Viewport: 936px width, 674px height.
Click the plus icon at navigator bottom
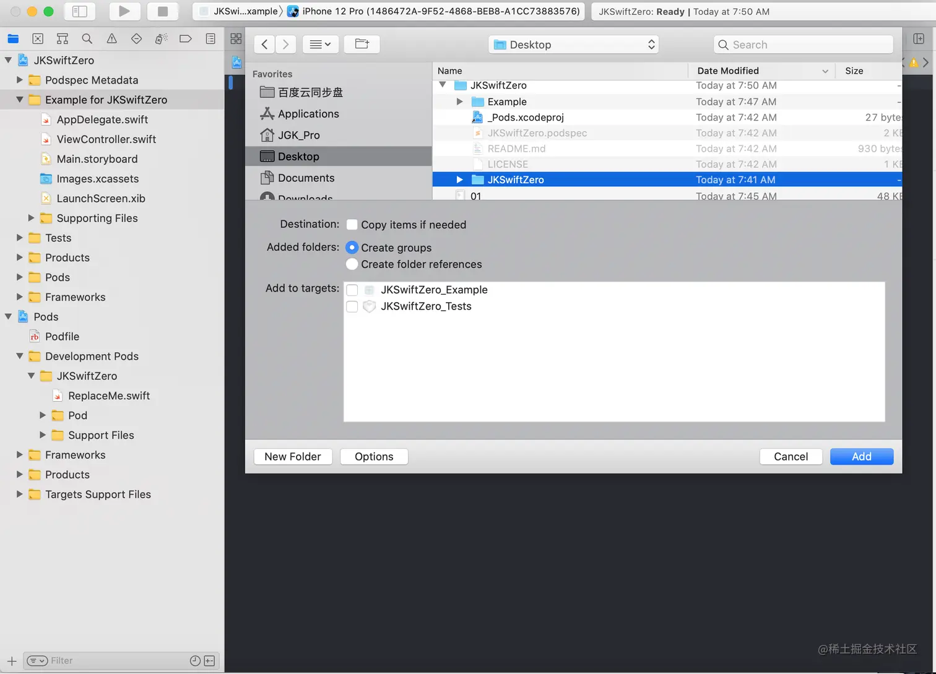(x=12, y=661)
